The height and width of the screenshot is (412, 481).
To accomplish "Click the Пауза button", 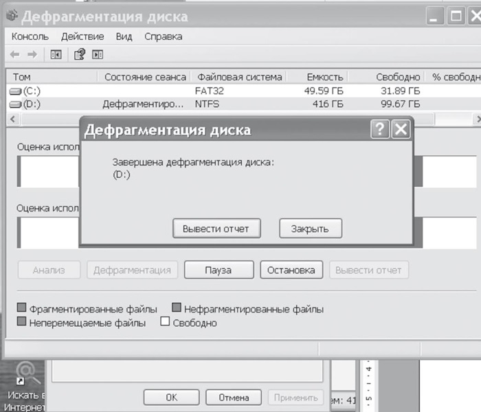I will click(219, 270).
